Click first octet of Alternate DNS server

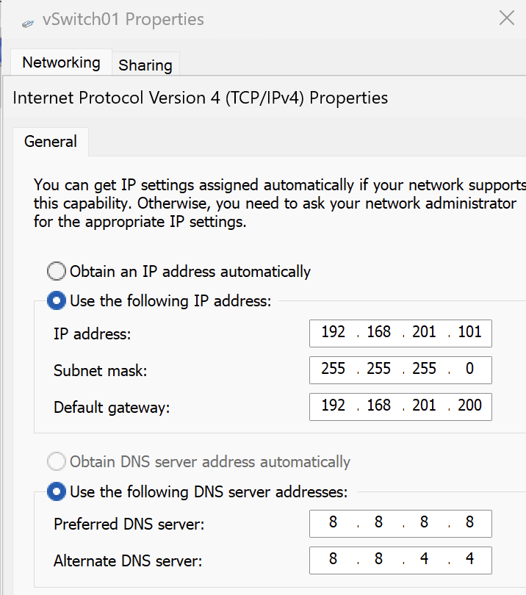[334, 559]
